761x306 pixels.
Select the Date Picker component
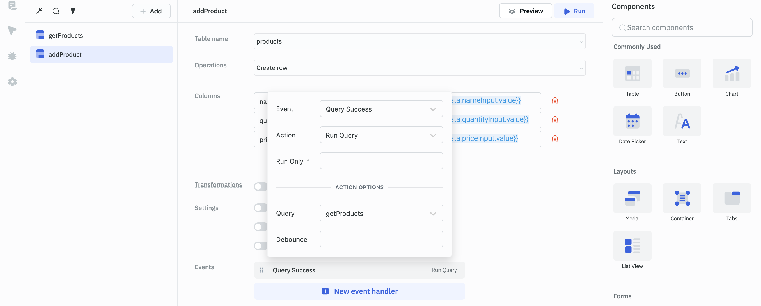pyautogui.click(x=632, y=121)
